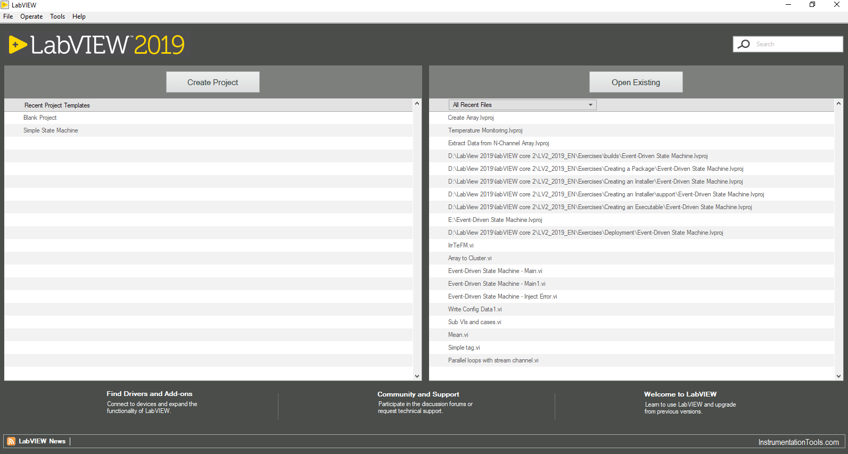Open Create Array.lvproj from recent files
This screenshot has height=454, width=848.
(x=471, y=118)
